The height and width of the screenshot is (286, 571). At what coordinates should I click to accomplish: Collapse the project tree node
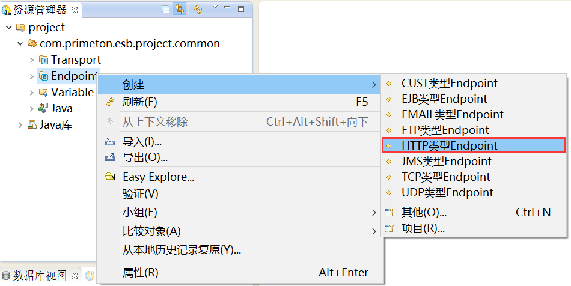tap(8, 28)
